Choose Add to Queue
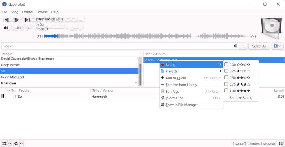285x147 pixels. pyautogui.click(x=191, y=78)
